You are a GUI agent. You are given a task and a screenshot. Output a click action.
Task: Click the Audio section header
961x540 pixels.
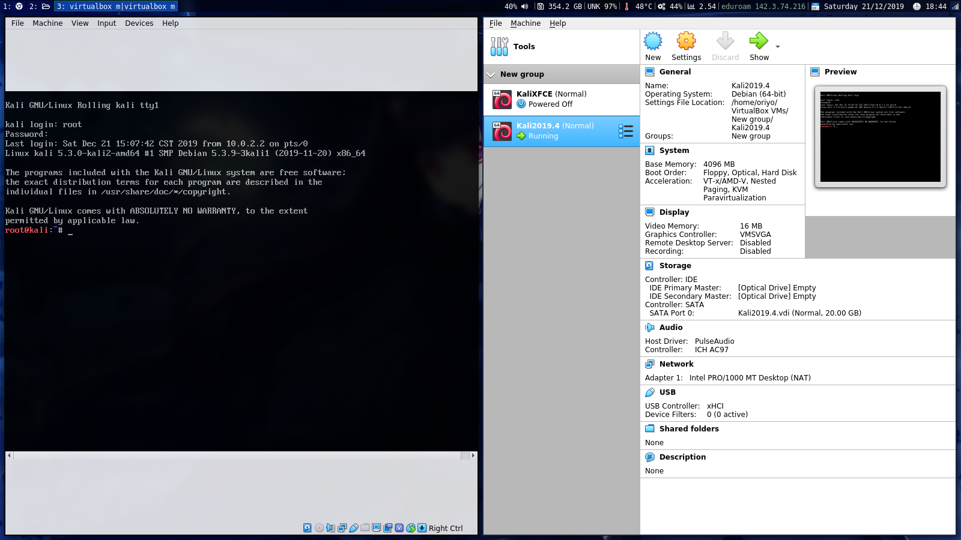671,328
